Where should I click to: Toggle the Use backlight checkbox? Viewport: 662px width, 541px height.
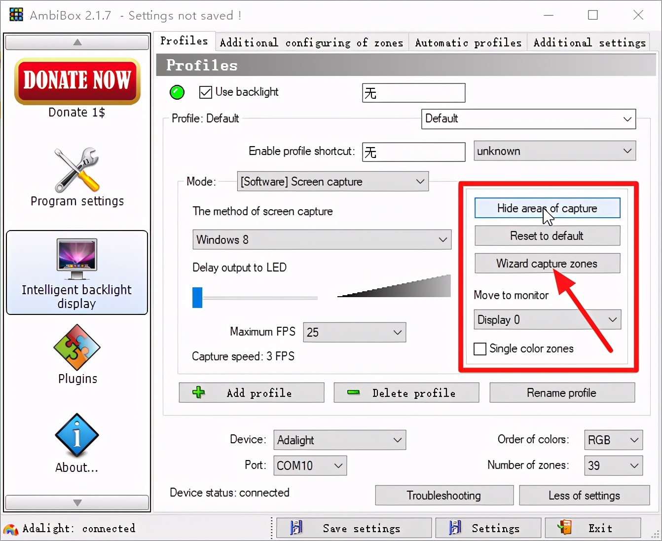(205, 92)
